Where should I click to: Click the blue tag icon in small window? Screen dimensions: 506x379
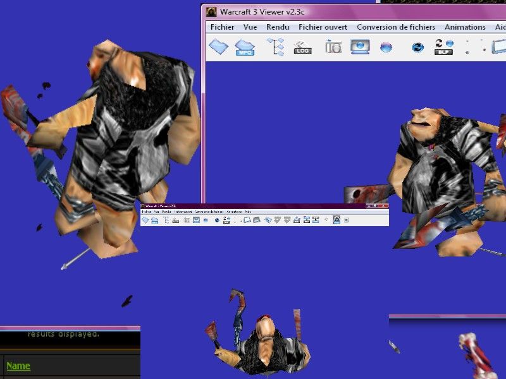[268, 220]
